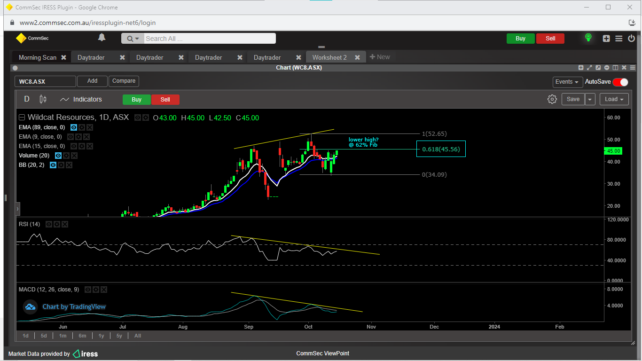642x361 pixels.
Task: Open Volume (20) indicator settings gear
Action: pos(66,156)
